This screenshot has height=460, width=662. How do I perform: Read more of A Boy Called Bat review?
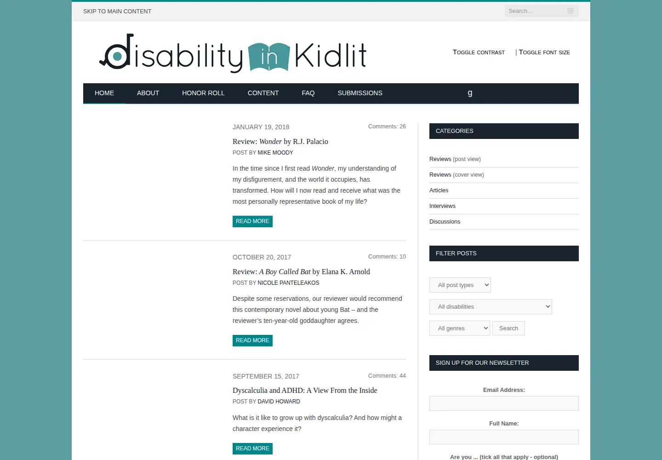coord(252,340)
